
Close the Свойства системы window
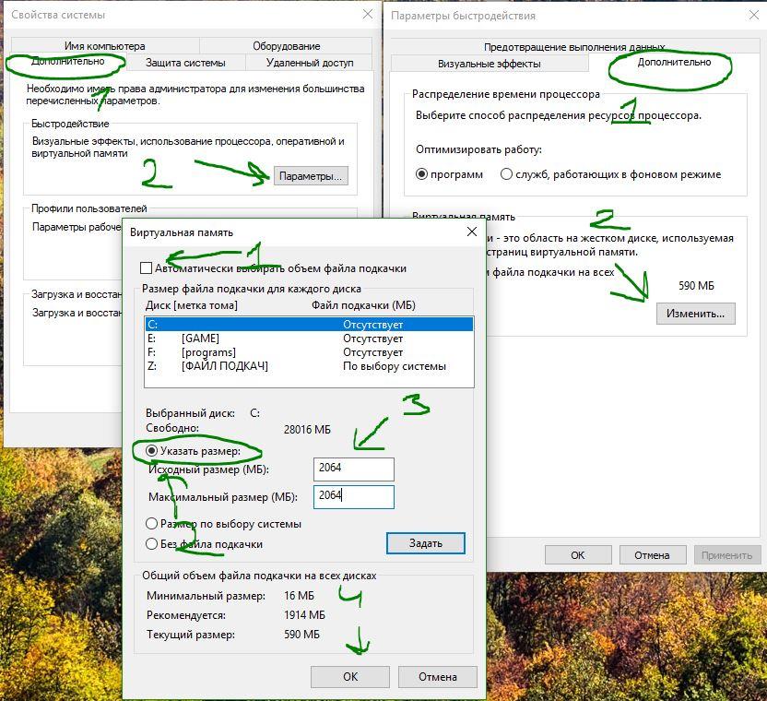coord(368,14)
